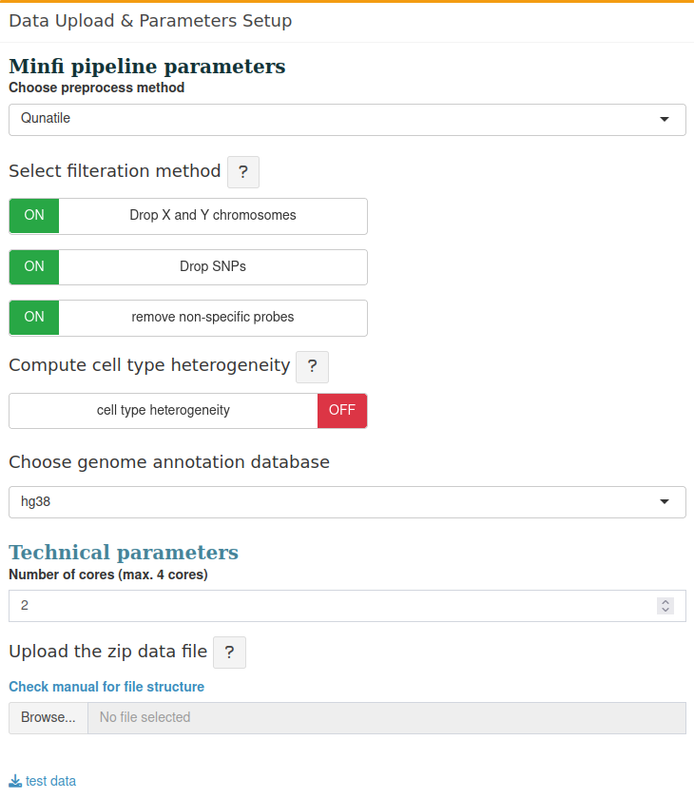Click the zip data upload help icon
This screenshot has width=694, height=799.
click(229, 653)
